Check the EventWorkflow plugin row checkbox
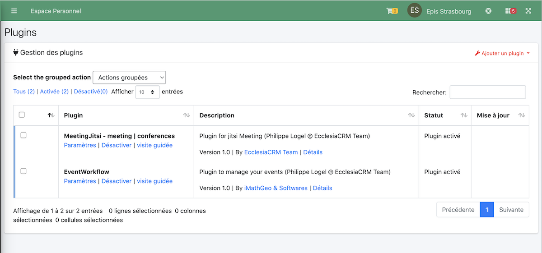542x253 pixels. click(x=23, y=171)
